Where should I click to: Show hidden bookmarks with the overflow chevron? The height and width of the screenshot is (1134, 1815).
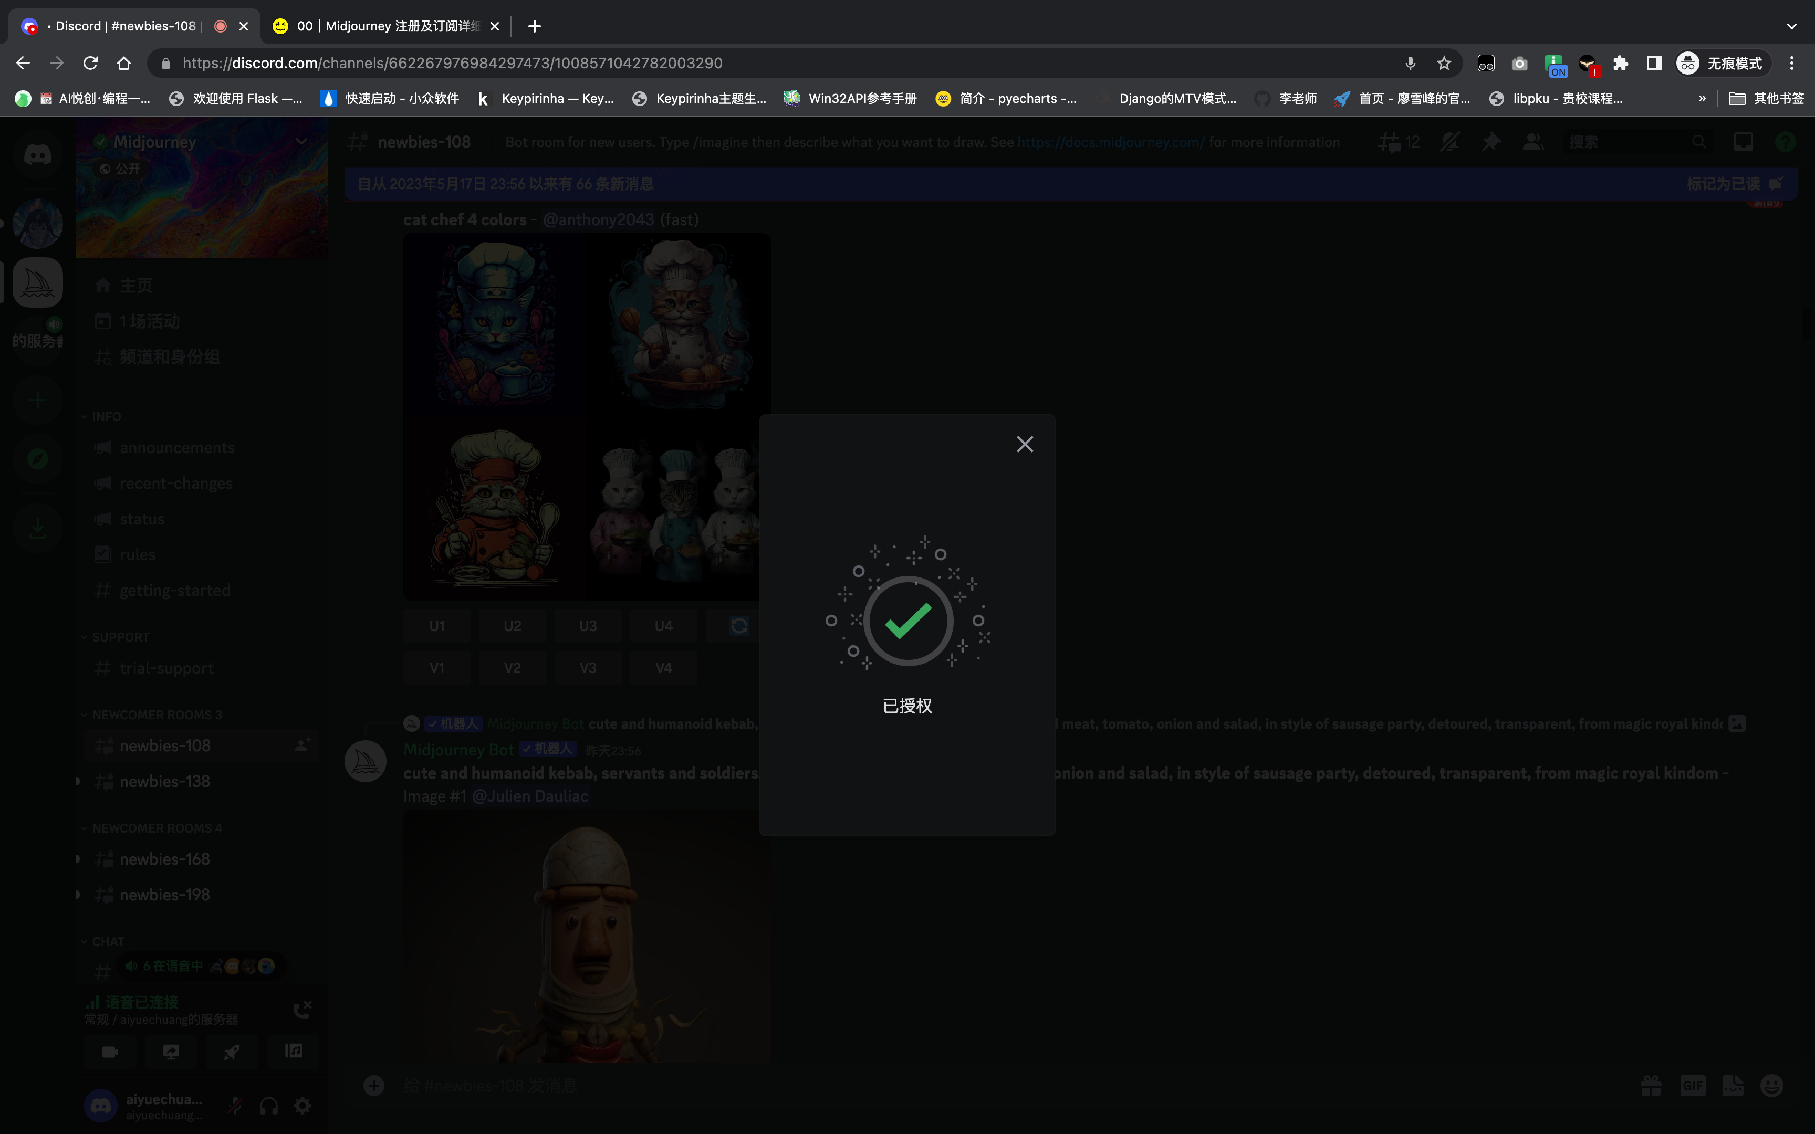pos(1702,98)
